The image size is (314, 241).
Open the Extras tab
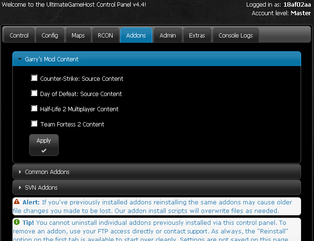[197, 35]
